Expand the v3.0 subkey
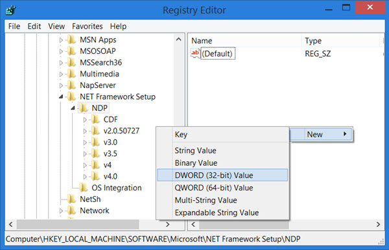 [x=85, y=142]
